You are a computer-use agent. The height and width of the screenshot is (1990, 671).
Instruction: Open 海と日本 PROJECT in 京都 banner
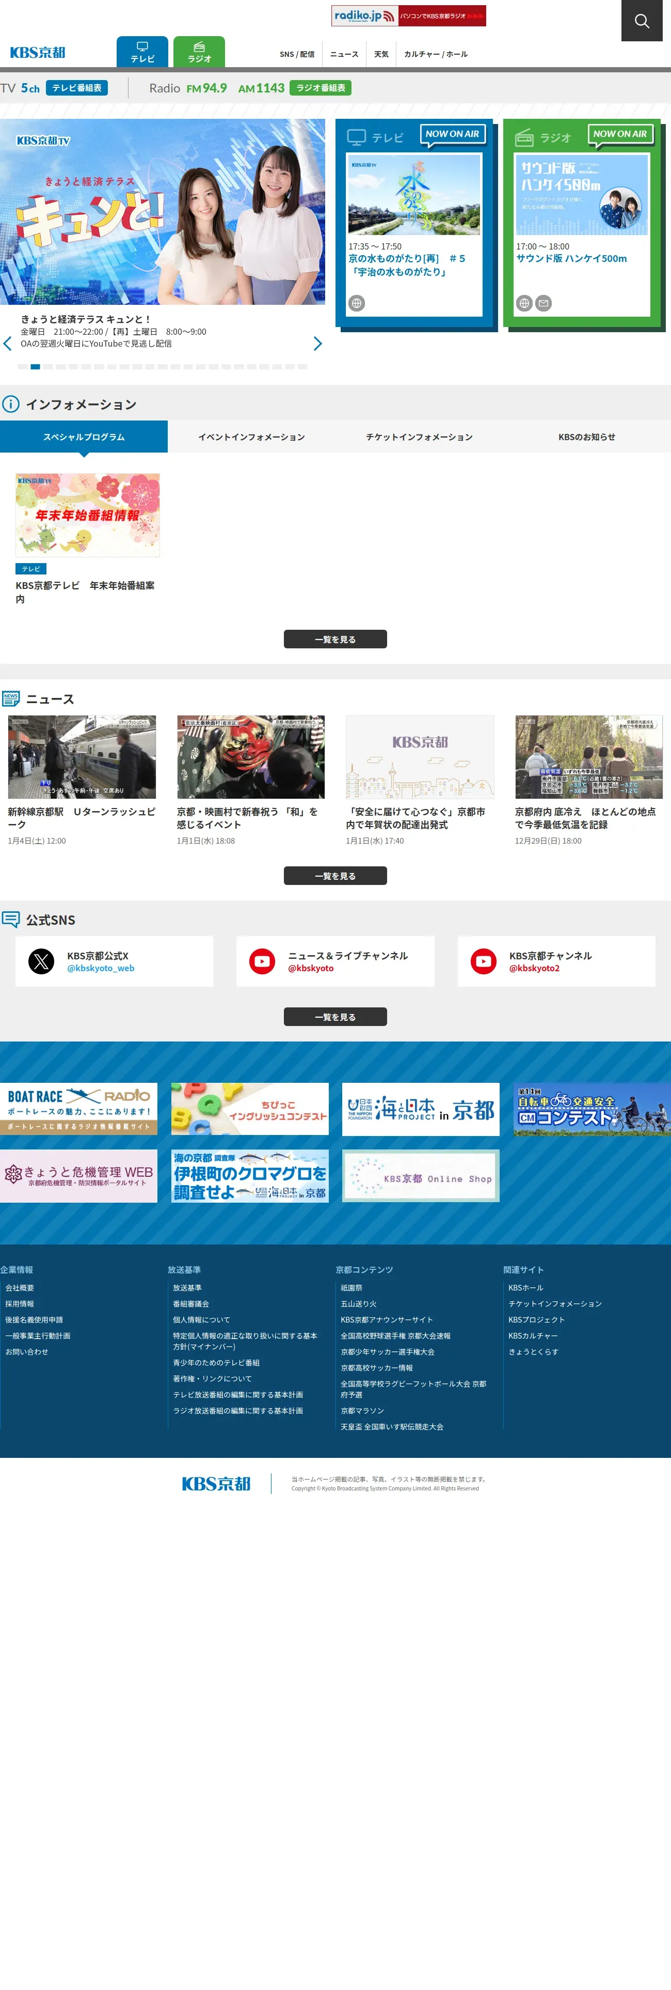(x=421, y=1109)
